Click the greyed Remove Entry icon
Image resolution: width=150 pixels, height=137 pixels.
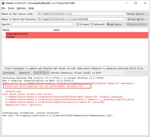pos(128,24)
